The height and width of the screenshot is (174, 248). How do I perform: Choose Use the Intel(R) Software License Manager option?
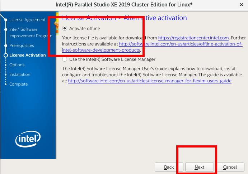pos(65,59)
